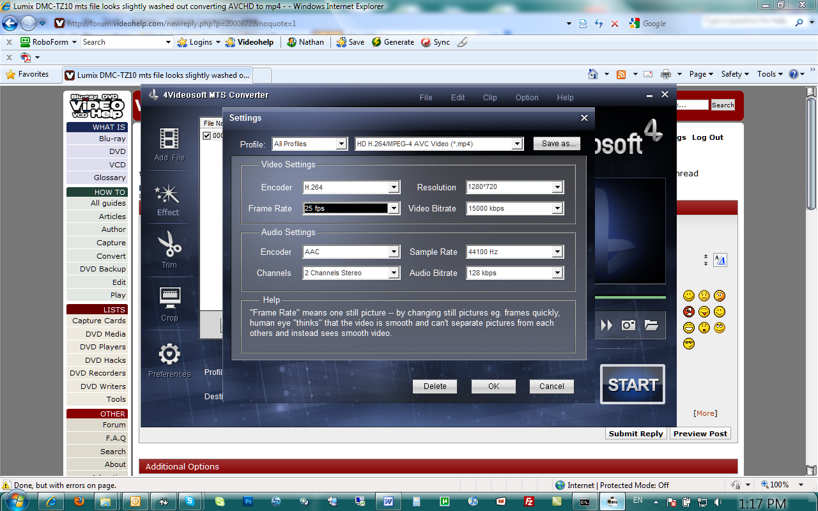The image size is (818, 511).
Task: Open the Clip menu in MTS Converter
Action: [x=490, y=98]
